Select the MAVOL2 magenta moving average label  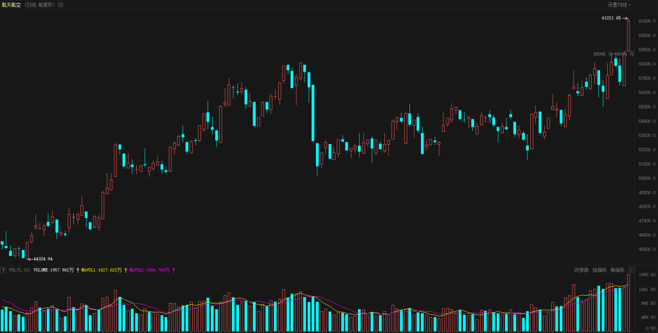[x=150, y=270]
